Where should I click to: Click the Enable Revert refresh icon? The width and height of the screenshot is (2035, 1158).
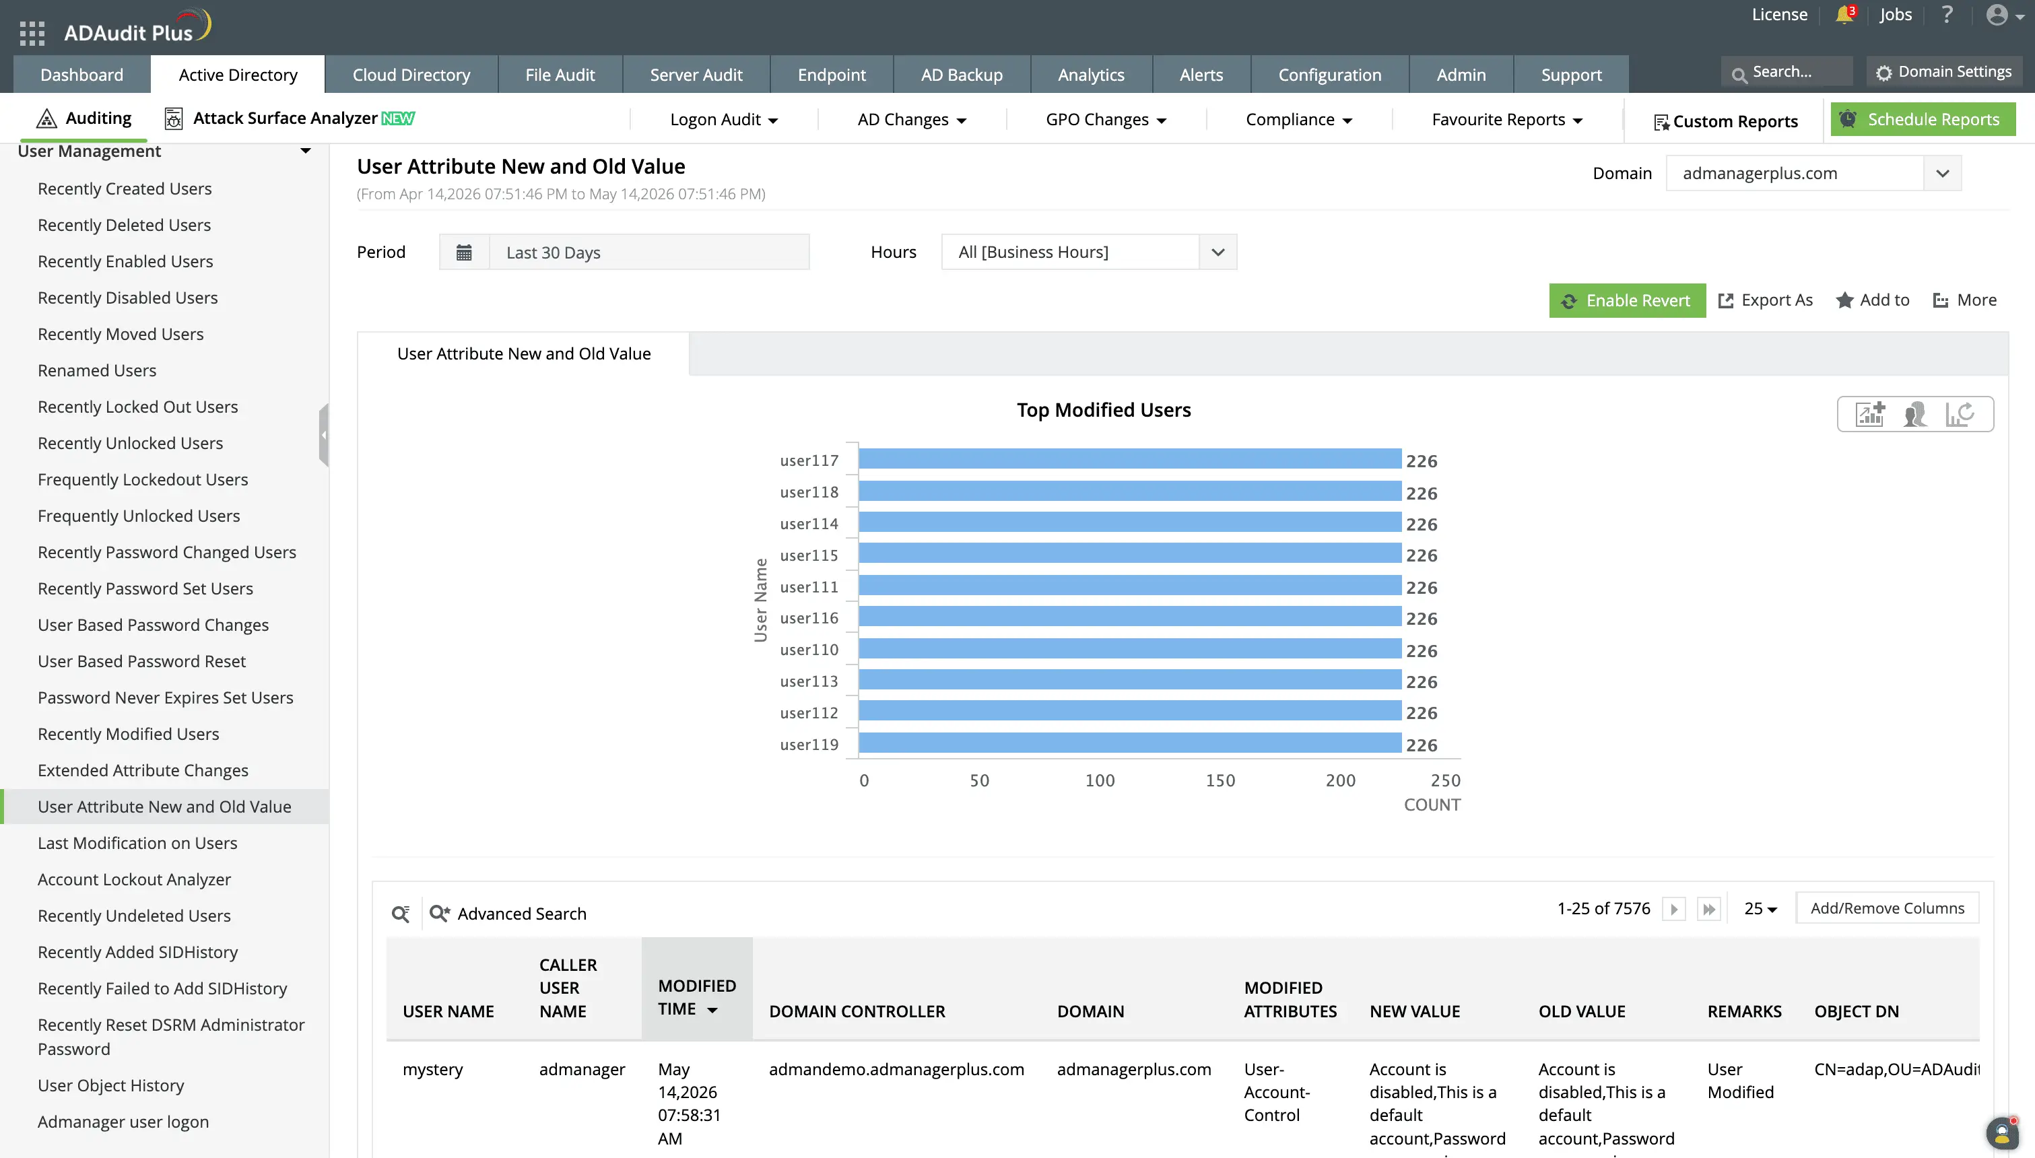(1569, 301)
